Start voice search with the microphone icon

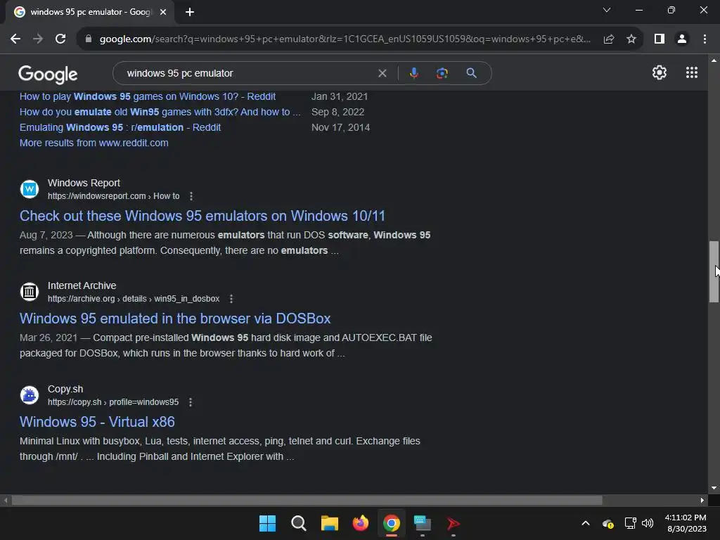coord(413,73)
